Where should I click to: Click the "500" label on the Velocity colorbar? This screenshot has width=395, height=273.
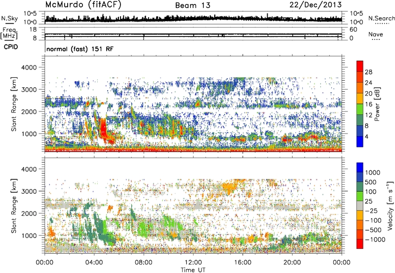[x=370, y=182]
